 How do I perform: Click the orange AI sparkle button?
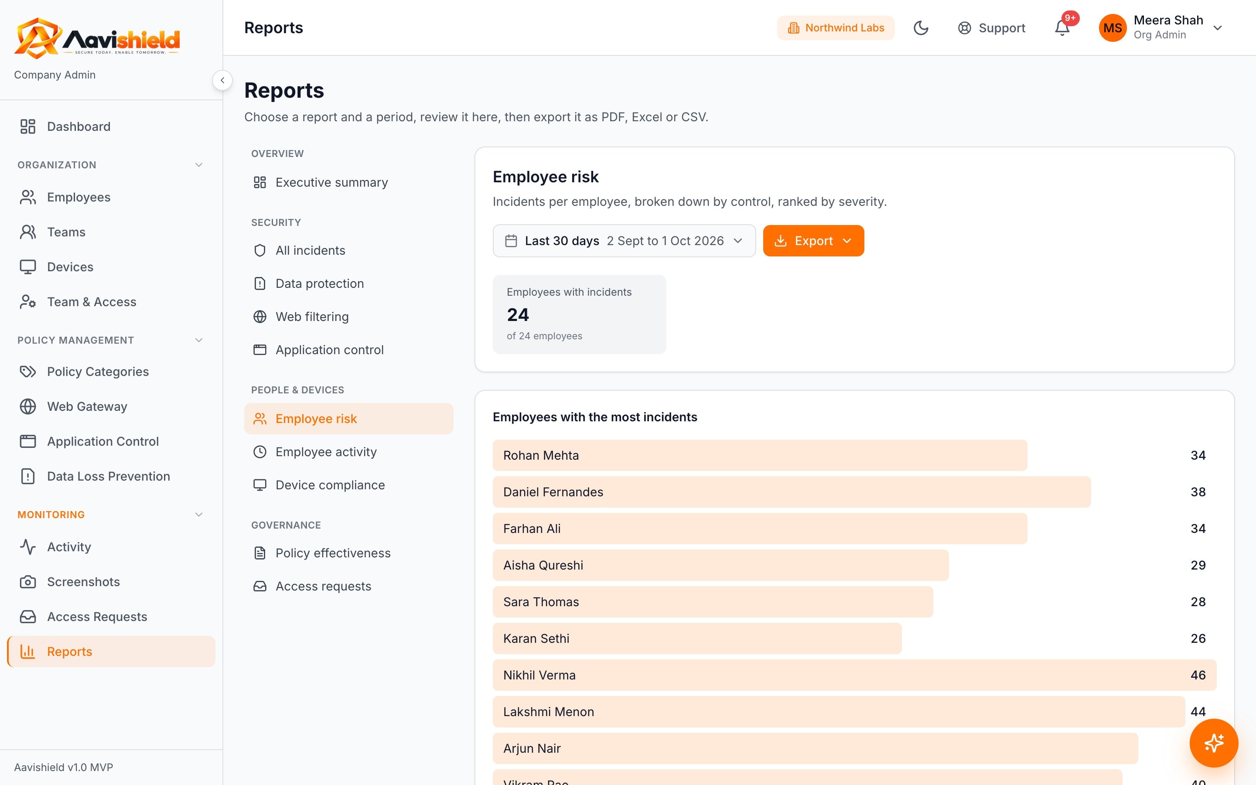tap(1213, 743)
